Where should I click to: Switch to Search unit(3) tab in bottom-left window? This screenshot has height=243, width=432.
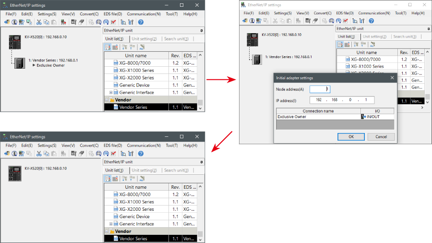176,170
